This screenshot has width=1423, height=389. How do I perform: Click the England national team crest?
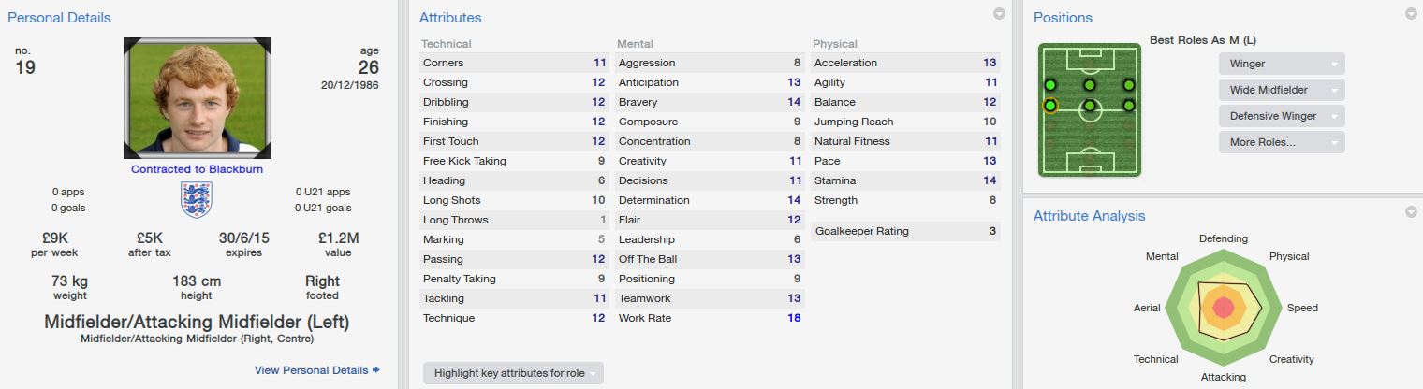point(197,200)
